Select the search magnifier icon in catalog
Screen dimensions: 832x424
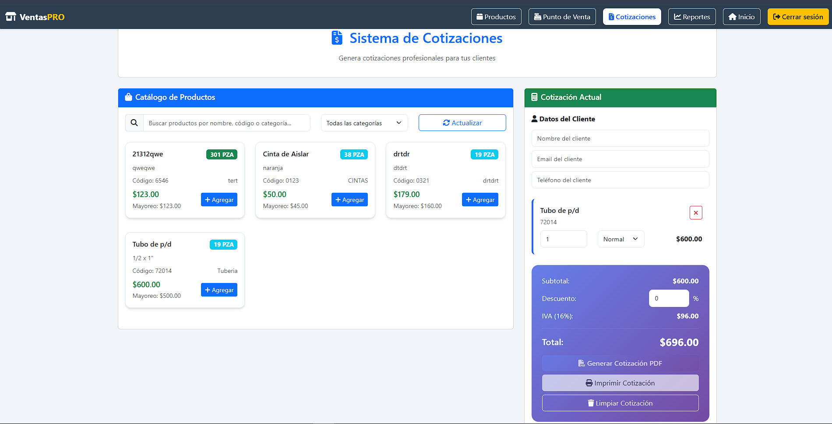[x=134, y=123]
